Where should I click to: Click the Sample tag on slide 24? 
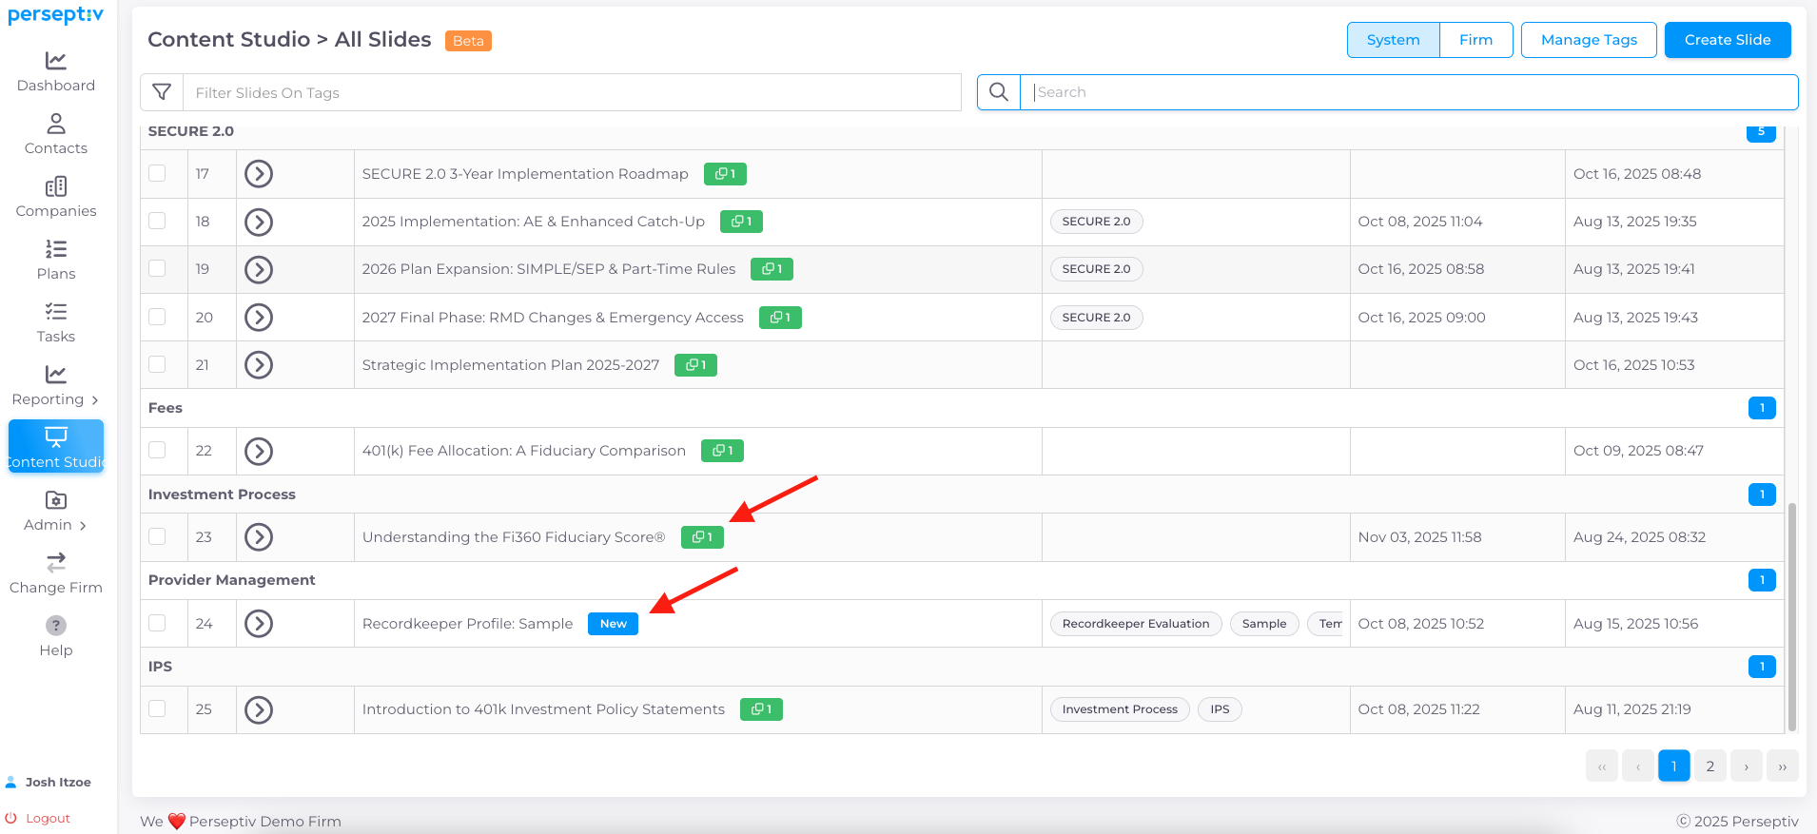[x=1264, y=624]
